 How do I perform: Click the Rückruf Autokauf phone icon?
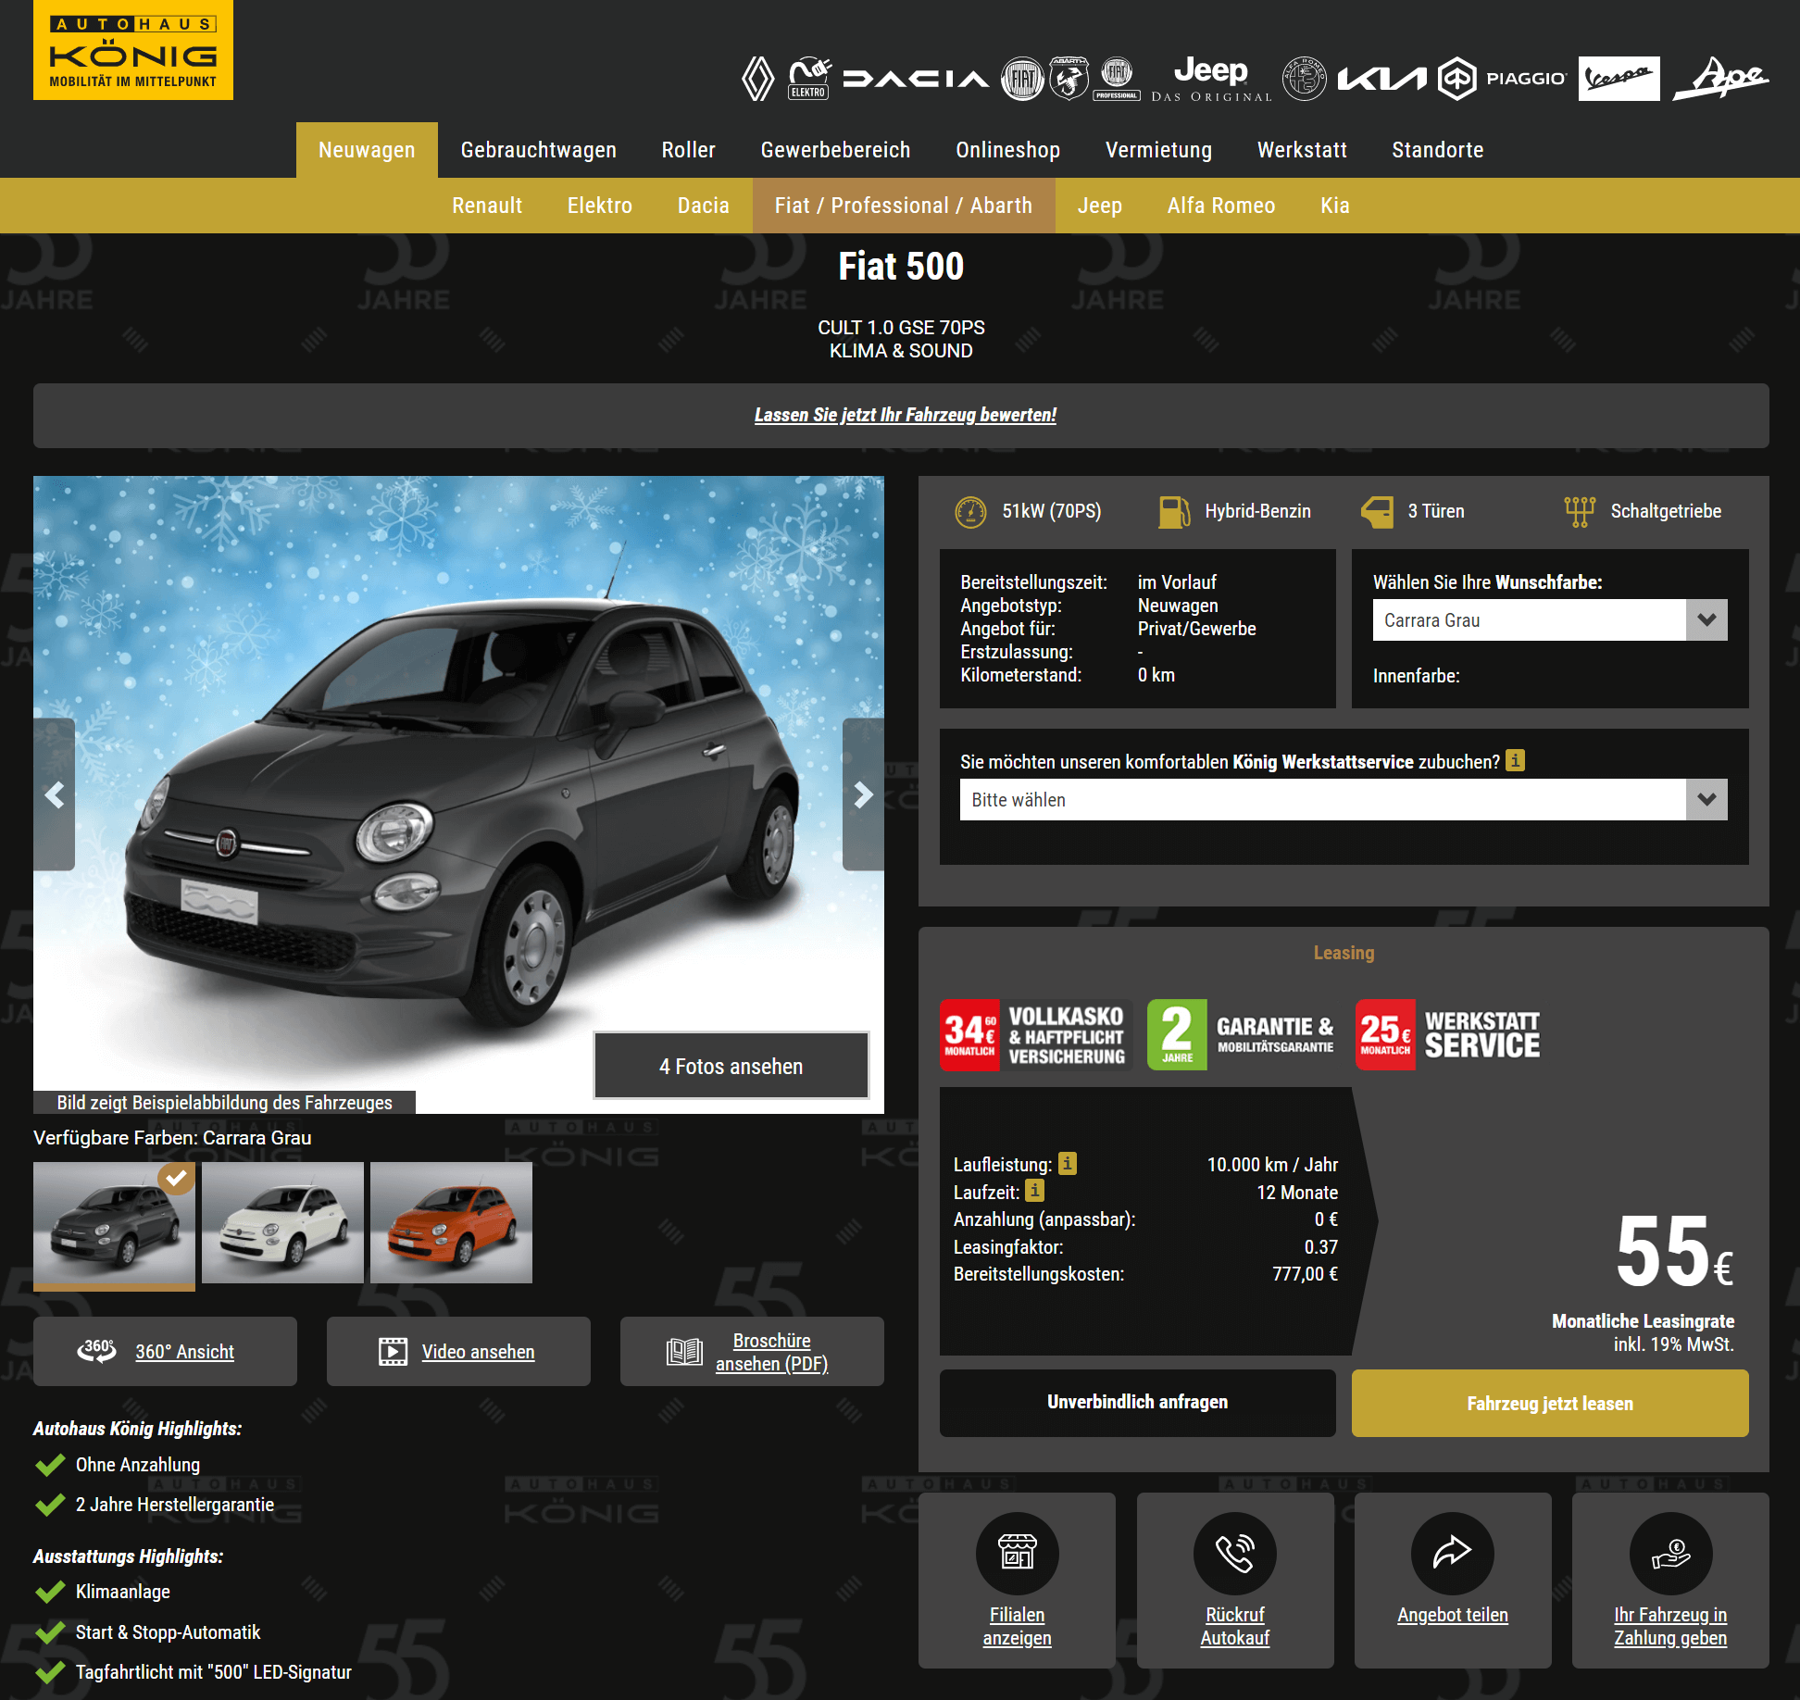pos(1234,1554)
